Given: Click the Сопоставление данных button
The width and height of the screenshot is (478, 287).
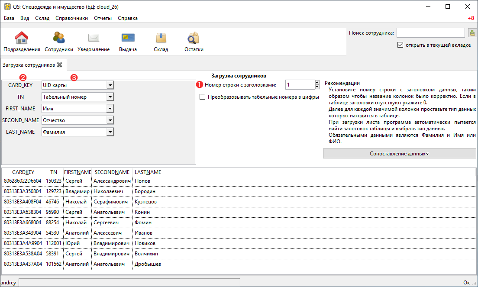Looking at the screenshot, I should [399, 154].
